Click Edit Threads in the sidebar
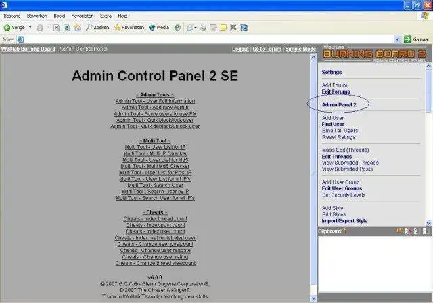 pos(337,157)
